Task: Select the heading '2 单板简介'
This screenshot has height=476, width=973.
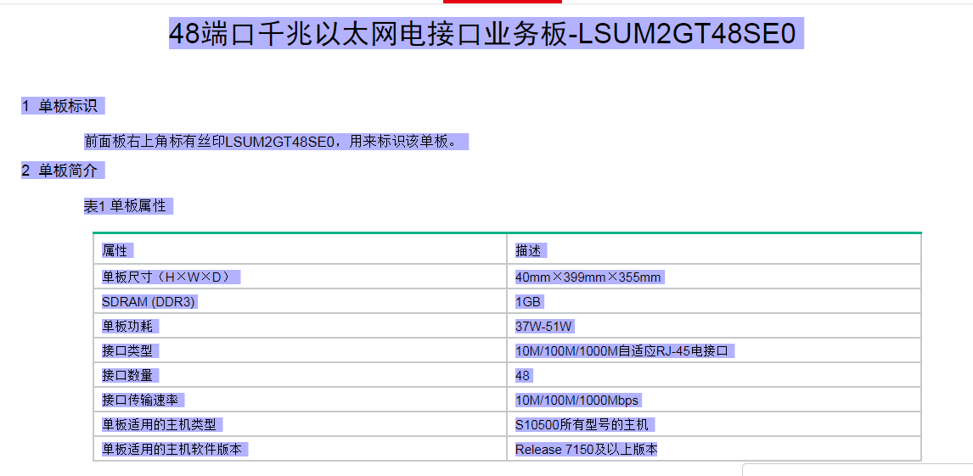Action: [x=59, y=171]
